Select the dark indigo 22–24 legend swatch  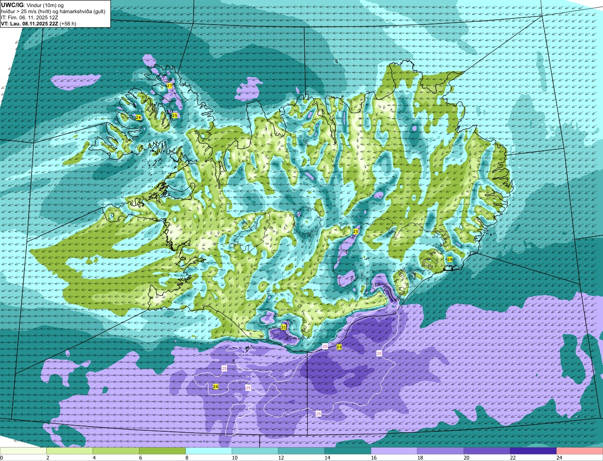click(533, 451)
